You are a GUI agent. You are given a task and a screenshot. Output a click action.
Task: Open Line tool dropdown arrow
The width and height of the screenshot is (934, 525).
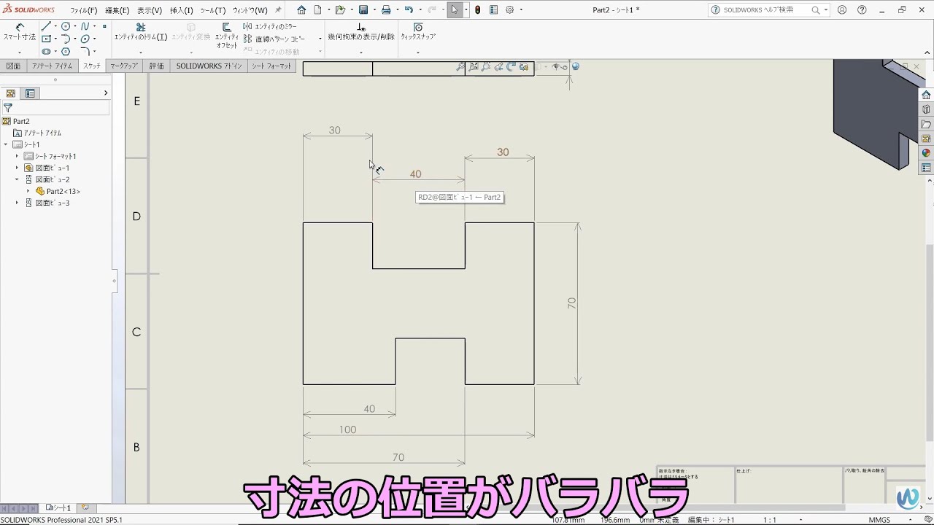pos(55,26)
